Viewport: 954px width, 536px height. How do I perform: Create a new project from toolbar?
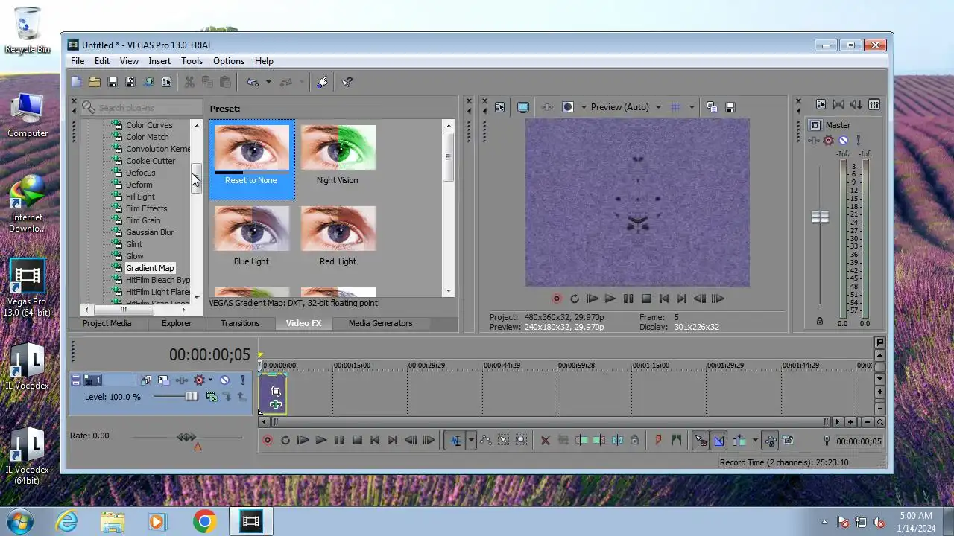click(77, 82)
